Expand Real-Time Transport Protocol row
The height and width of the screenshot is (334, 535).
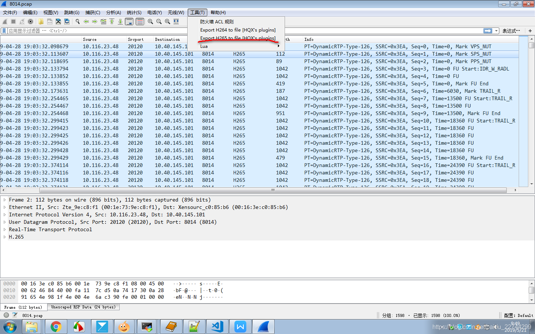pyautogui.click(x=4, y=229)
